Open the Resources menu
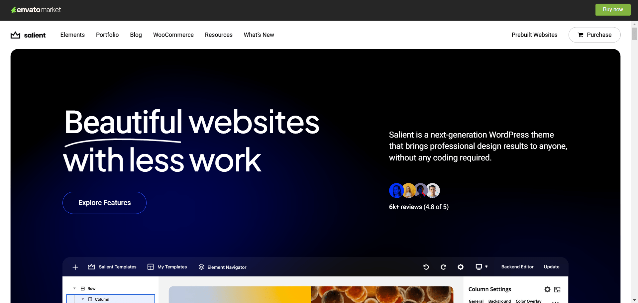Viewport: 638px width, 303px height. (219, 35)
